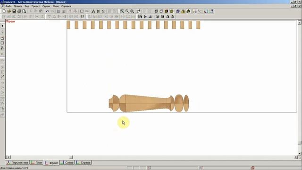This screenshot has width=302, height=170.
Task: Click the zoom out magnifier
Action: (127, 11)
